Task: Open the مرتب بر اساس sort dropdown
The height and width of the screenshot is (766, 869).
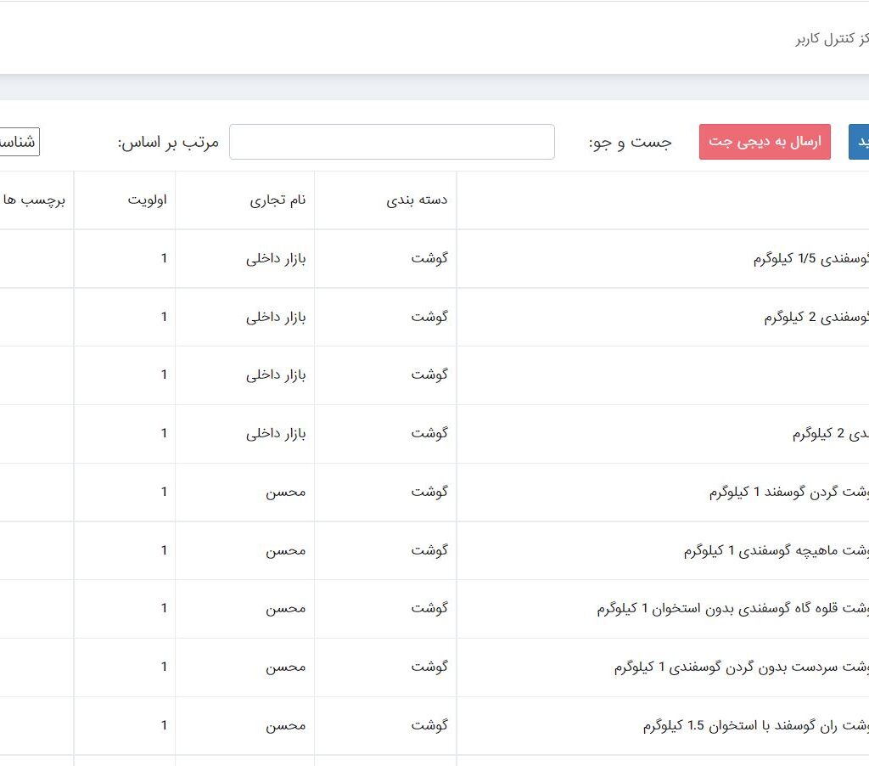Action: (x=19, y=142)
